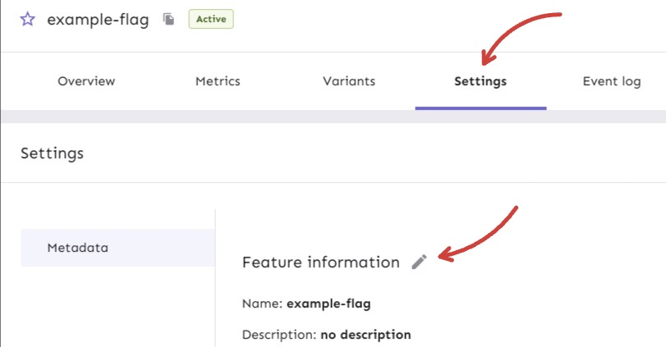Click the bold "no description" text
This screenshot has width=666, height=347.
click(x=365, y=335)
